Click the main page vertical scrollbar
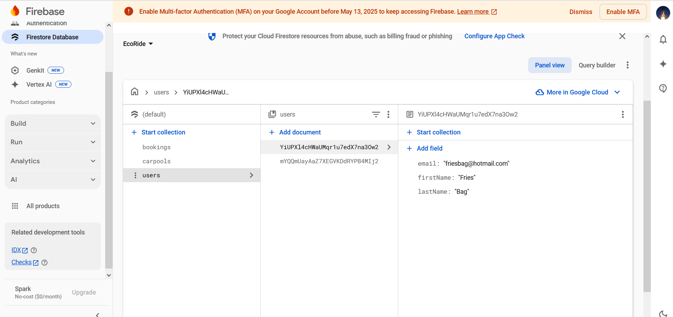The width and height of the screenshot is (673, 317). [647, 197]
